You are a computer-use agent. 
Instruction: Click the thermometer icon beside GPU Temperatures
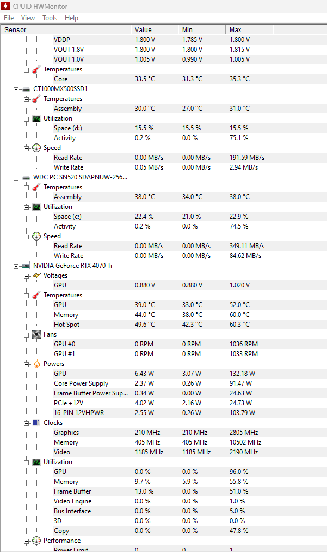tap(36, 295)
